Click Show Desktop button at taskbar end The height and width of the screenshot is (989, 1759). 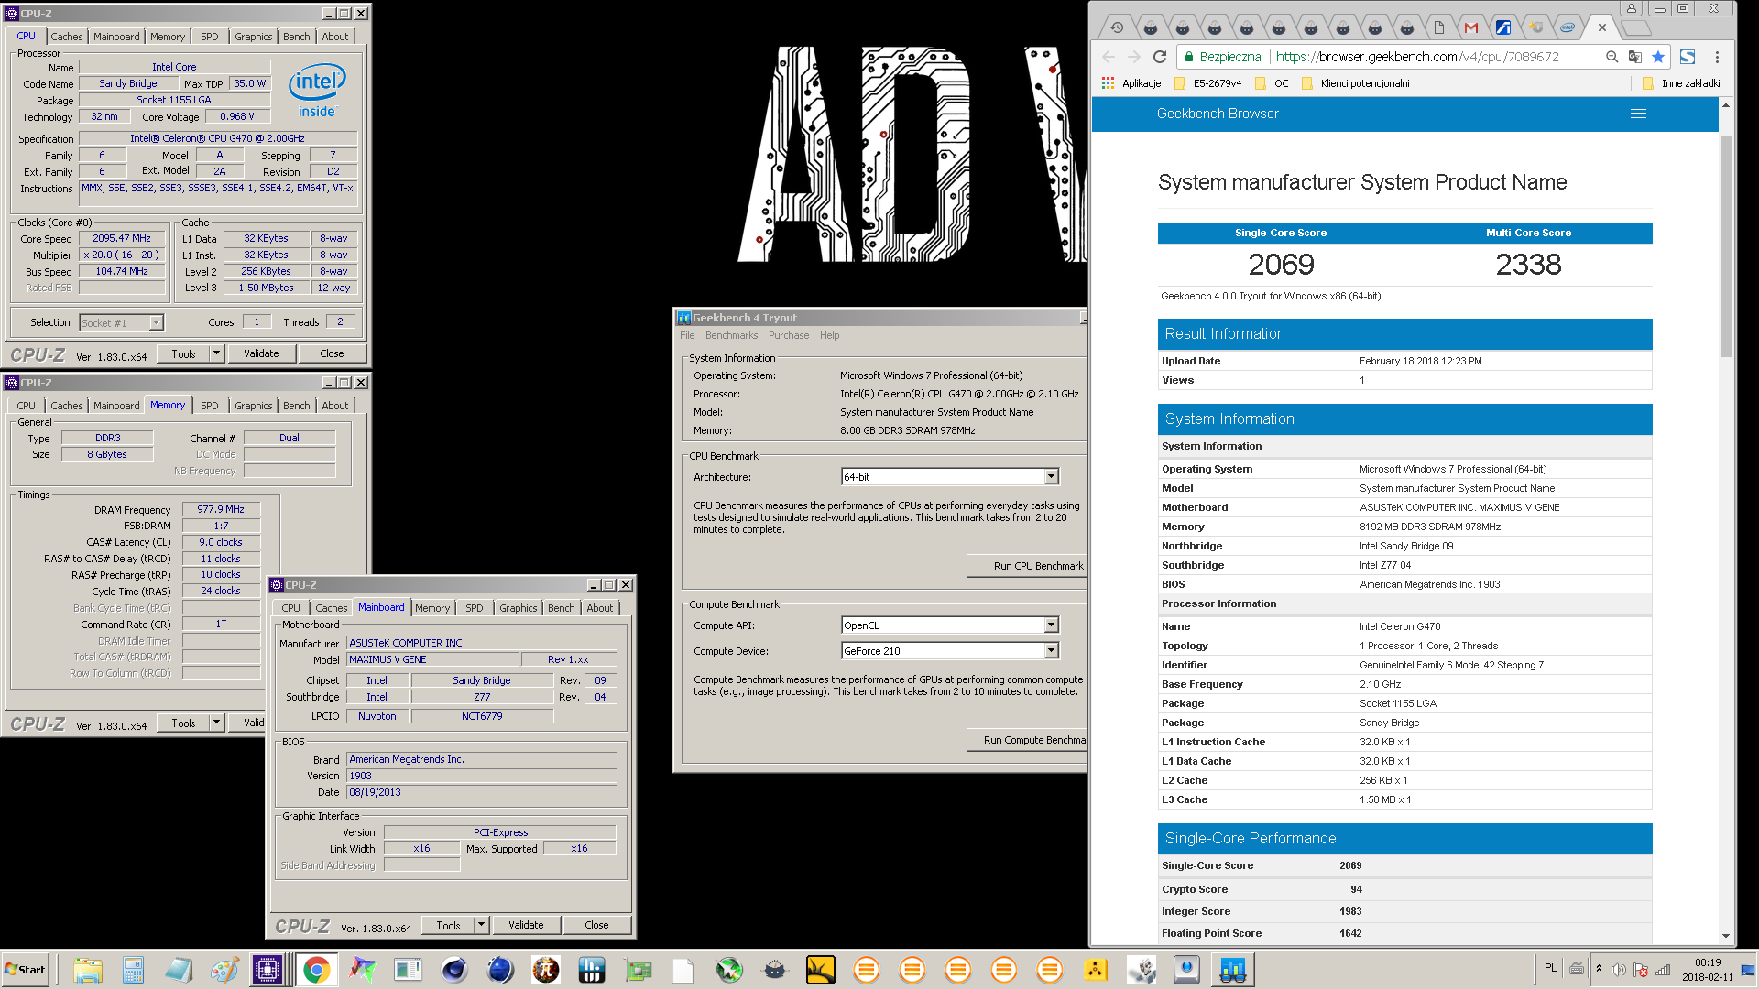click(x=1747, y=970)
